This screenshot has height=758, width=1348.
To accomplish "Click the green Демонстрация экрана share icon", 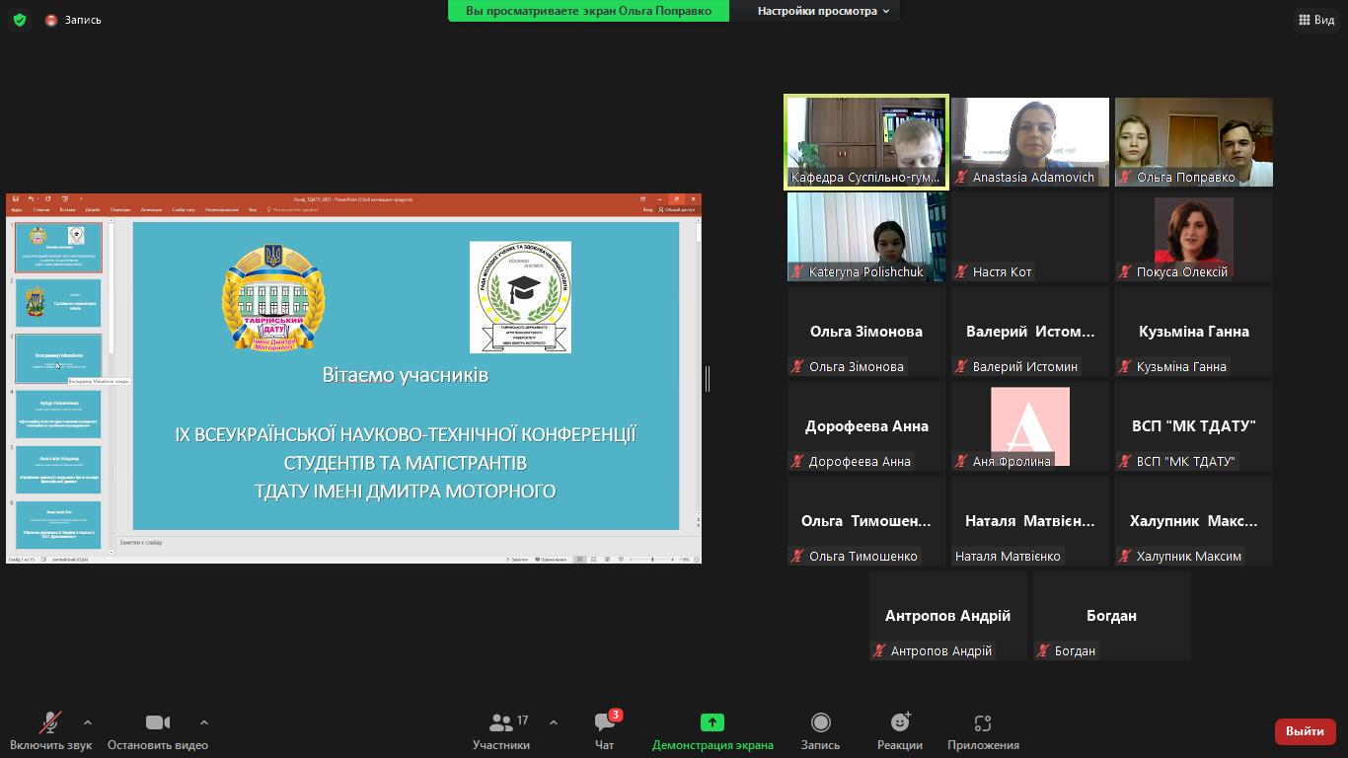I will click(x=712, y=723).
